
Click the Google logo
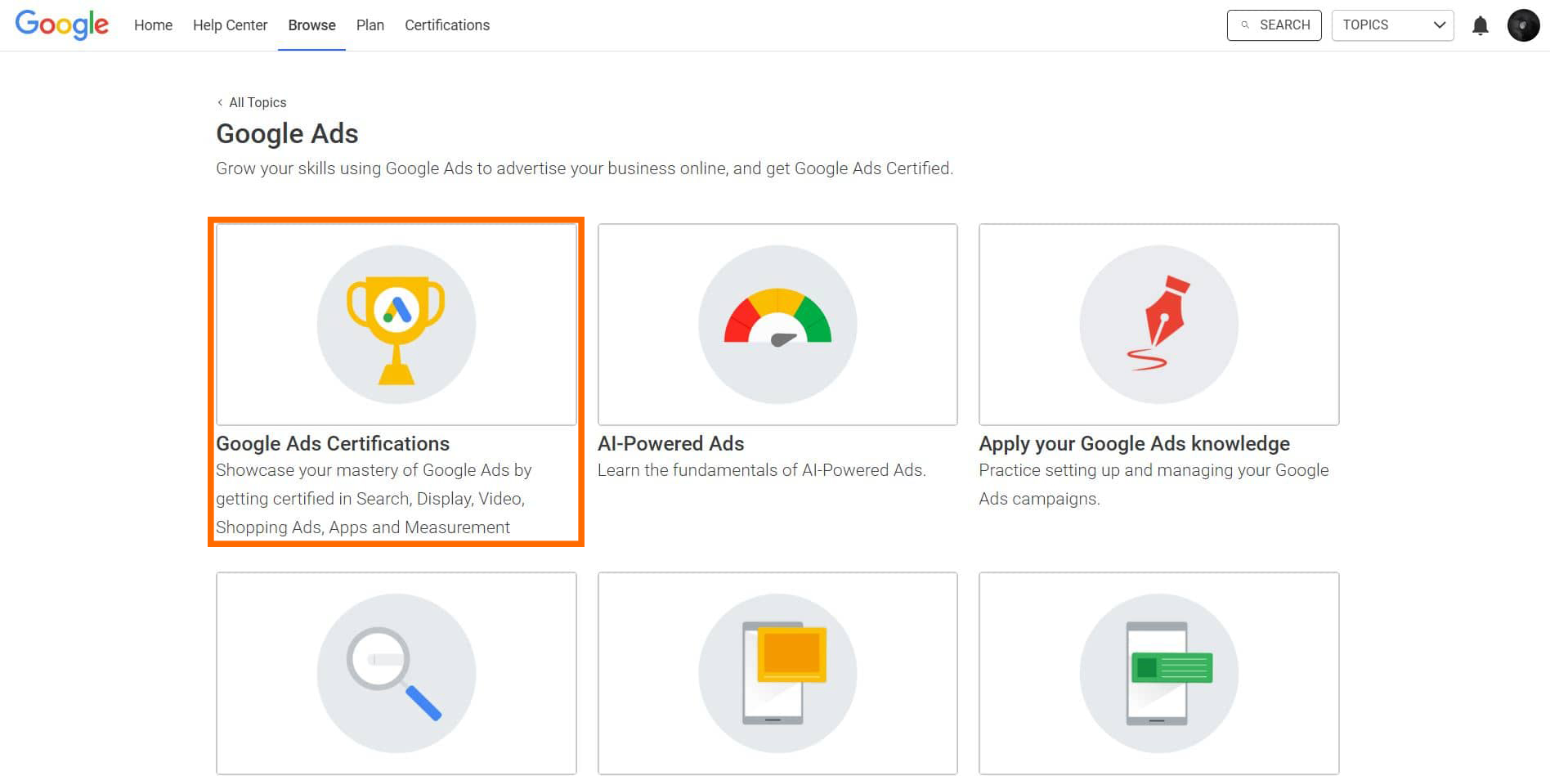(62, 25)
